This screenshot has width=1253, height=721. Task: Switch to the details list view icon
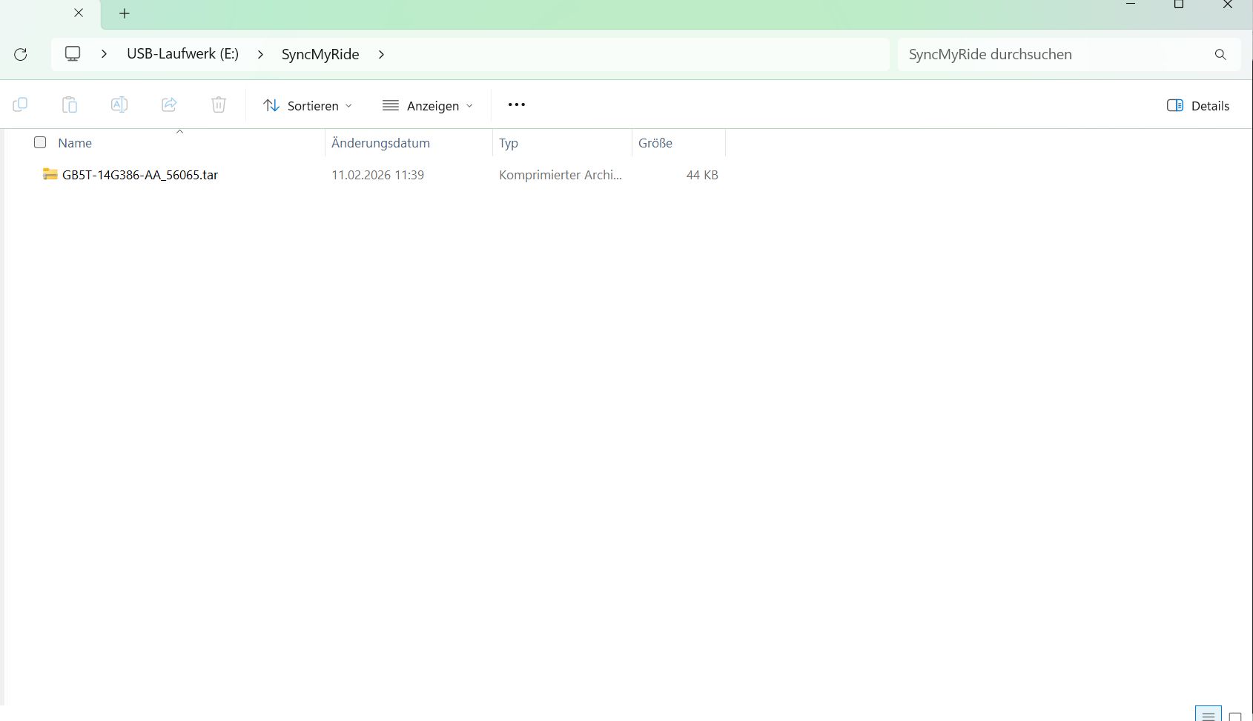pyautogui.click(x=1208, y=715)
